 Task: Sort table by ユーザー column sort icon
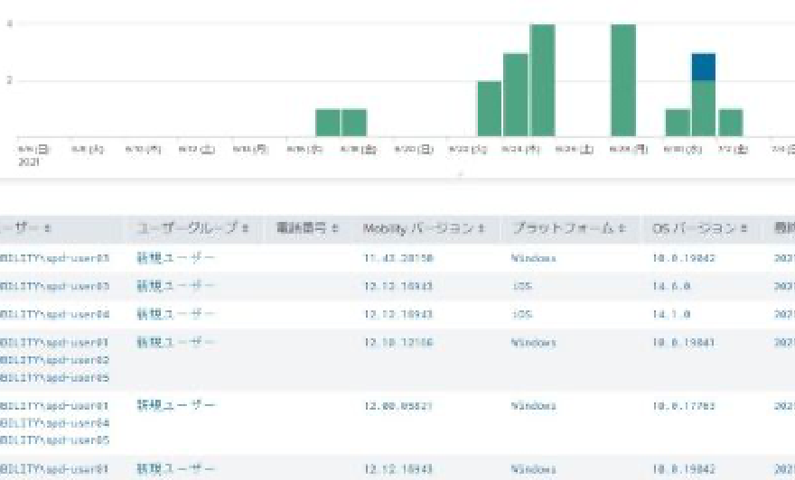pos(47,229)
